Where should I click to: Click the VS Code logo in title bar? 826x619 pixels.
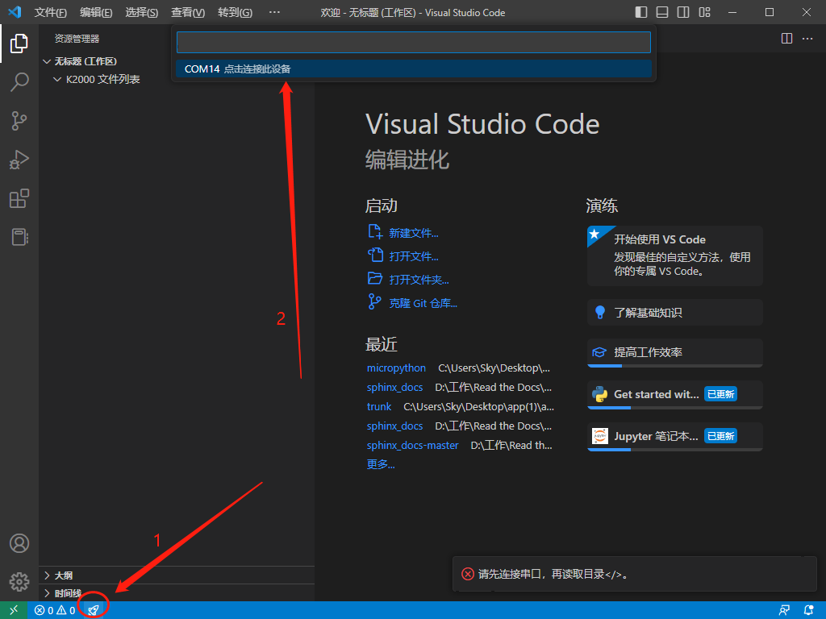point(15,12)
